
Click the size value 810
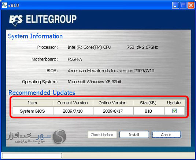[149, 111]
